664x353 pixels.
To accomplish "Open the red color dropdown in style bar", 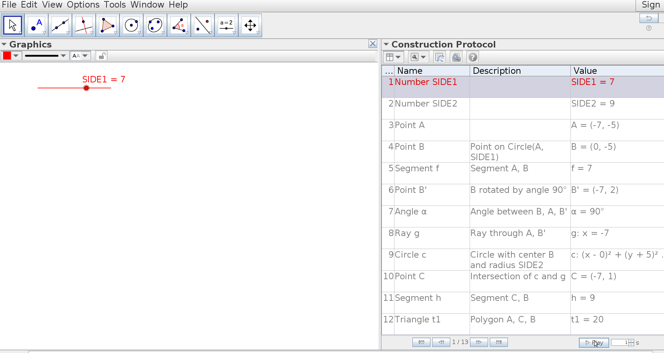I will (x=11, y=56).
